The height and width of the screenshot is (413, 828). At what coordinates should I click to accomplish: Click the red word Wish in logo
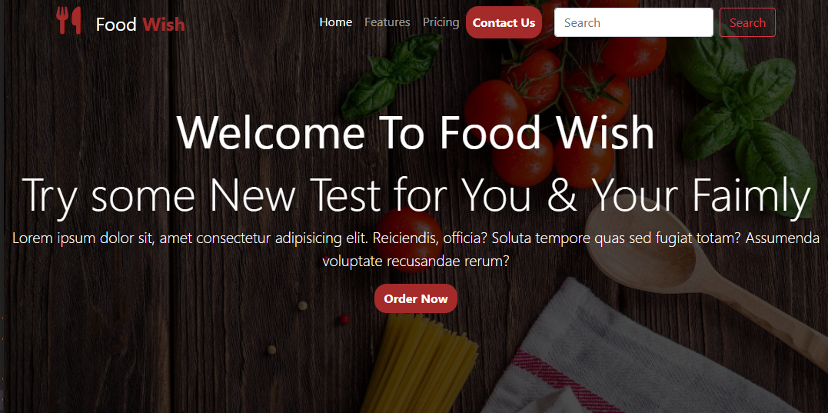point(164,24)
